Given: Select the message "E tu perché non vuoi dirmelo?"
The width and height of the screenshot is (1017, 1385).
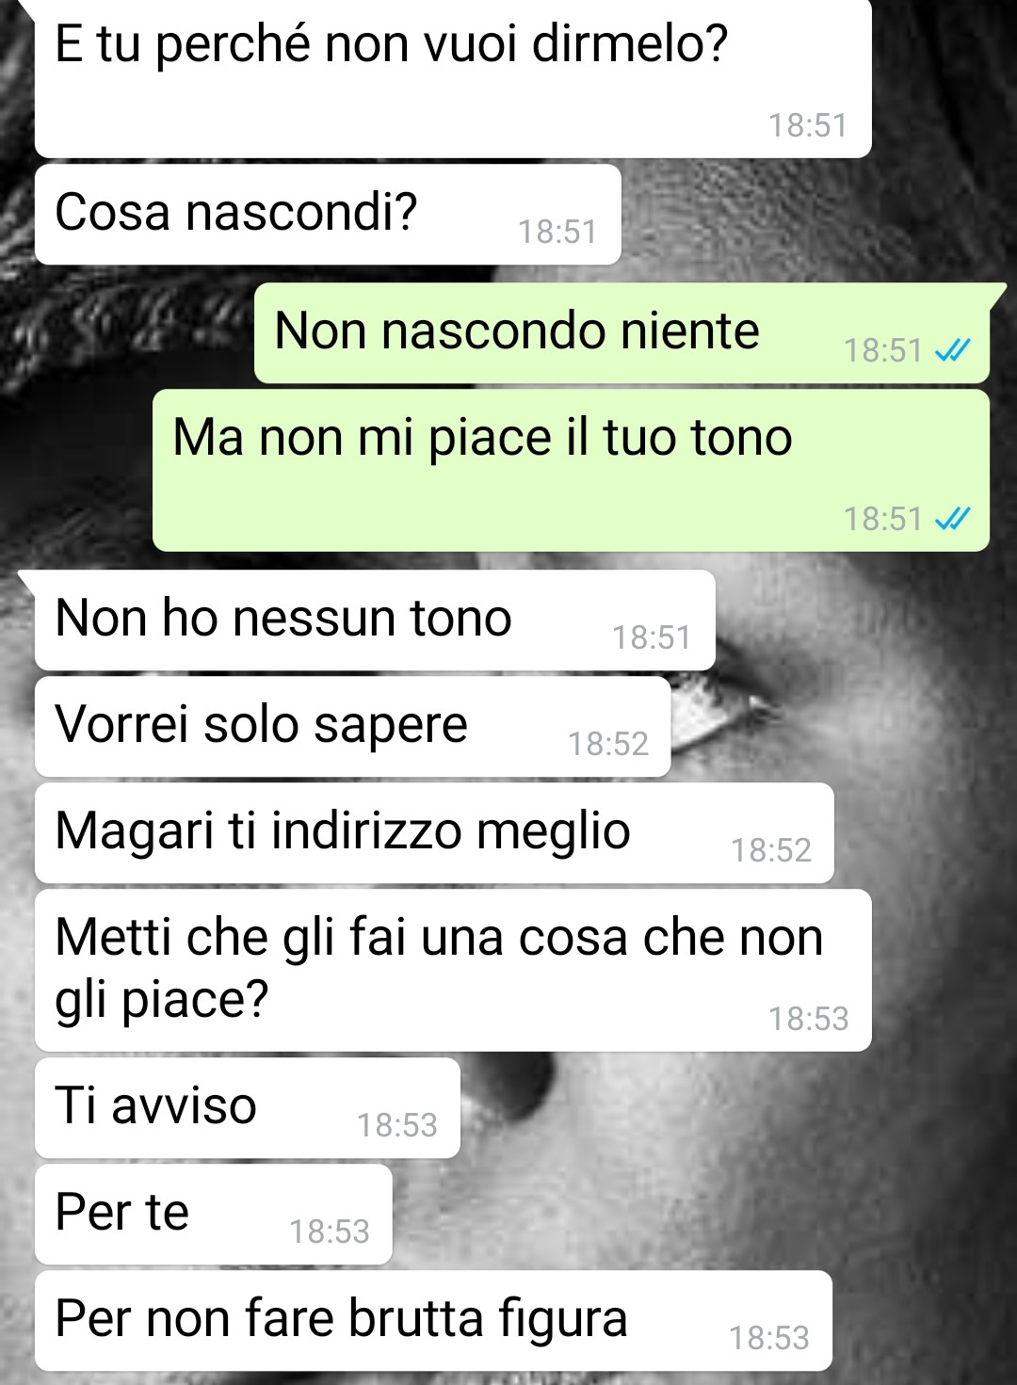Looking at the screenshot, I should click(453, 78).
